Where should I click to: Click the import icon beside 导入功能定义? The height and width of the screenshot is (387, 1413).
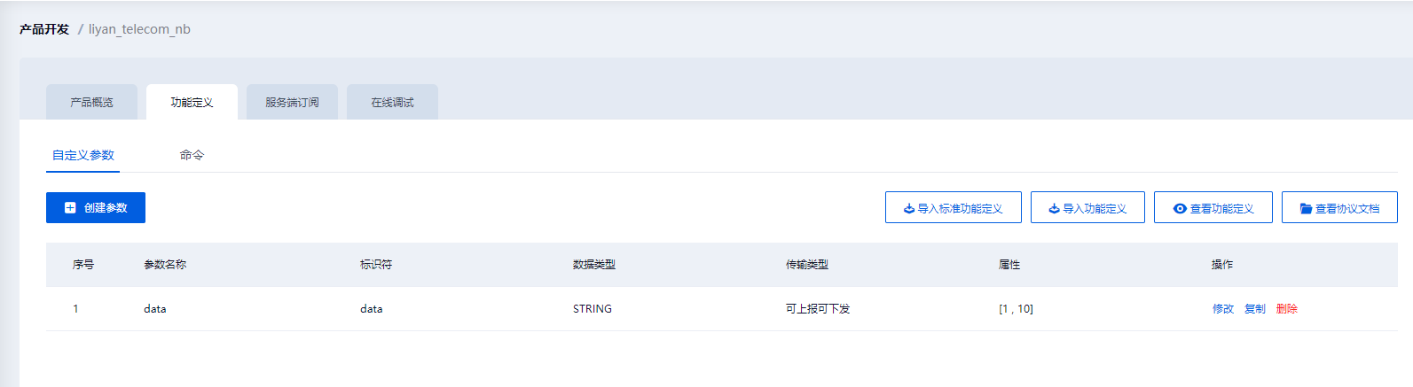point(1054,209)
